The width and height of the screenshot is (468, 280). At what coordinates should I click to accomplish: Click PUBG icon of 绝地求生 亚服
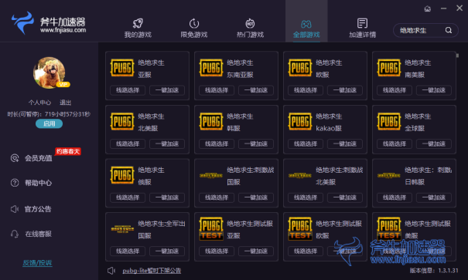[x=122, y=68]
